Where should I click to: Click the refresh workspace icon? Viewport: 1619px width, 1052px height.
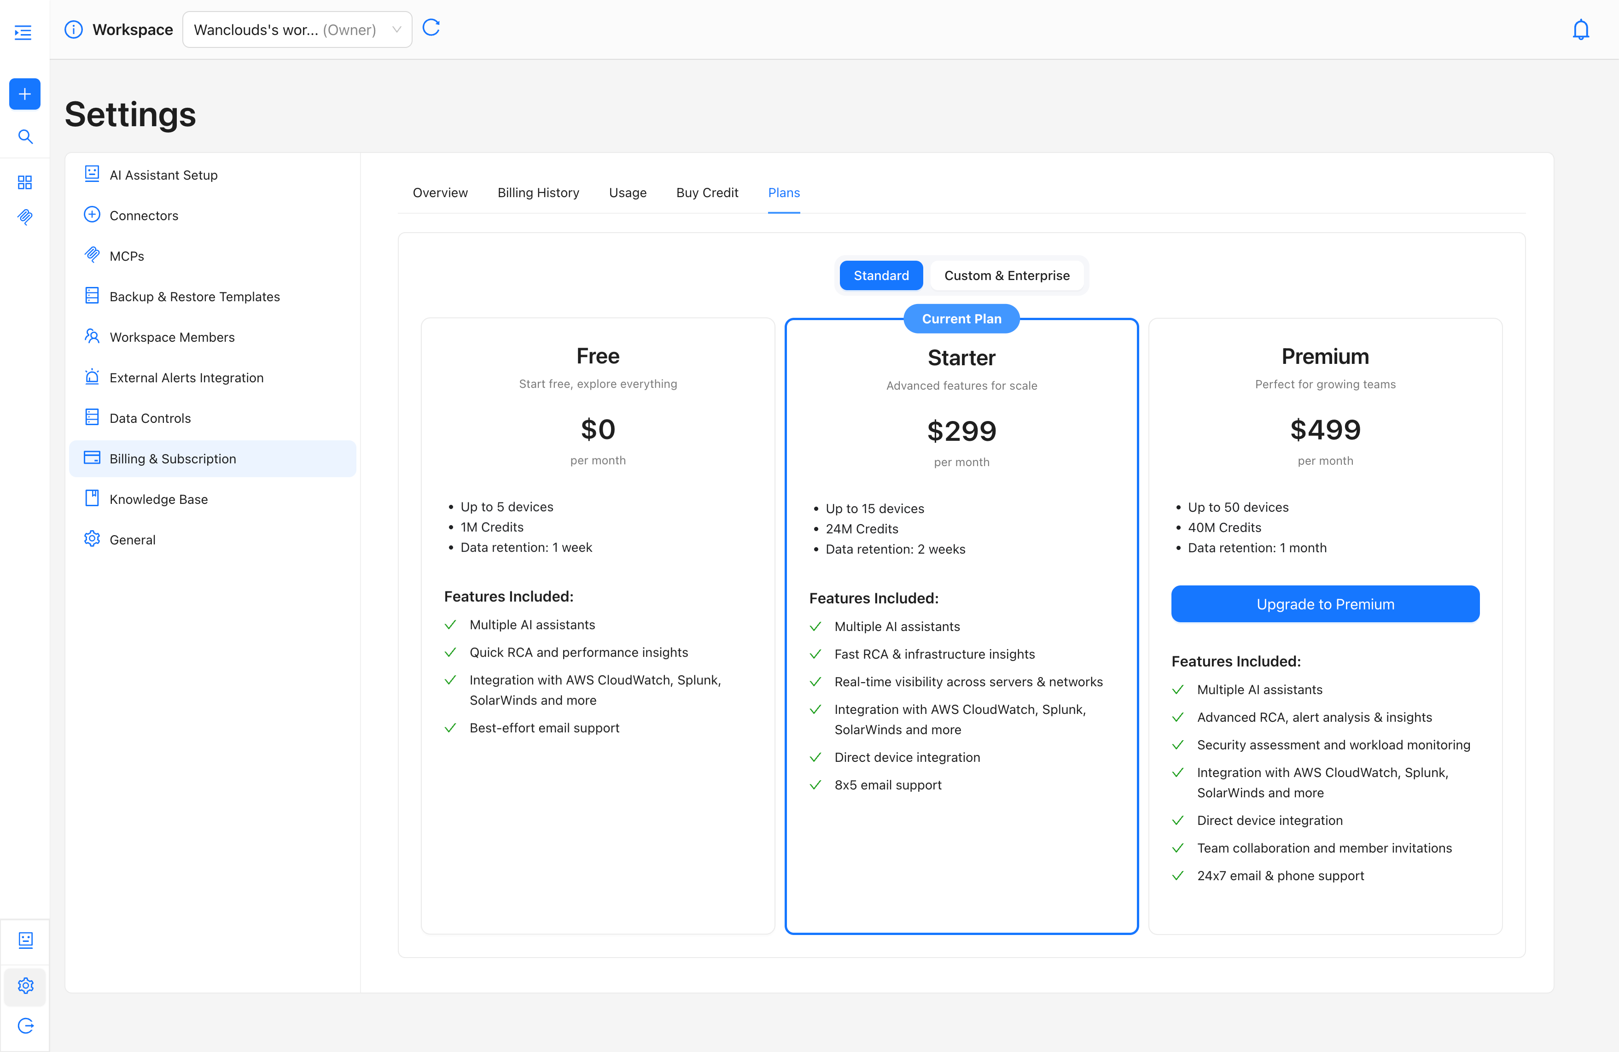pos(431,28)
